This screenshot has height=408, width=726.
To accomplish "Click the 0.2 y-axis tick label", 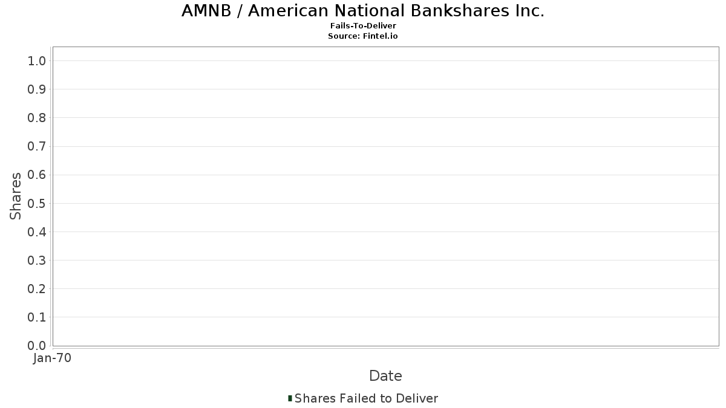I will pos(36,289).
